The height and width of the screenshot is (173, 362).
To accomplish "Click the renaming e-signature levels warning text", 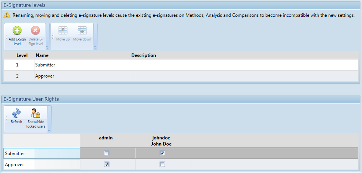I will (184, 15).
